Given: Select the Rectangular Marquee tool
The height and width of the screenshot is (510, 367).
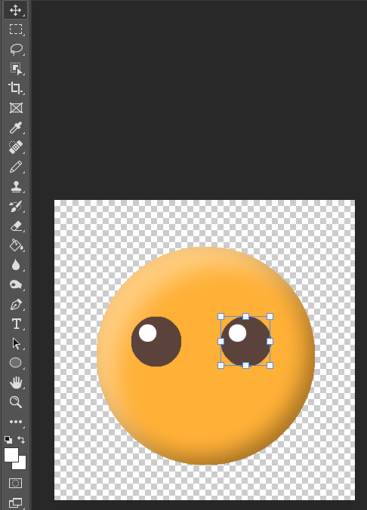Looking at the screenshot, I should (15, 29).
